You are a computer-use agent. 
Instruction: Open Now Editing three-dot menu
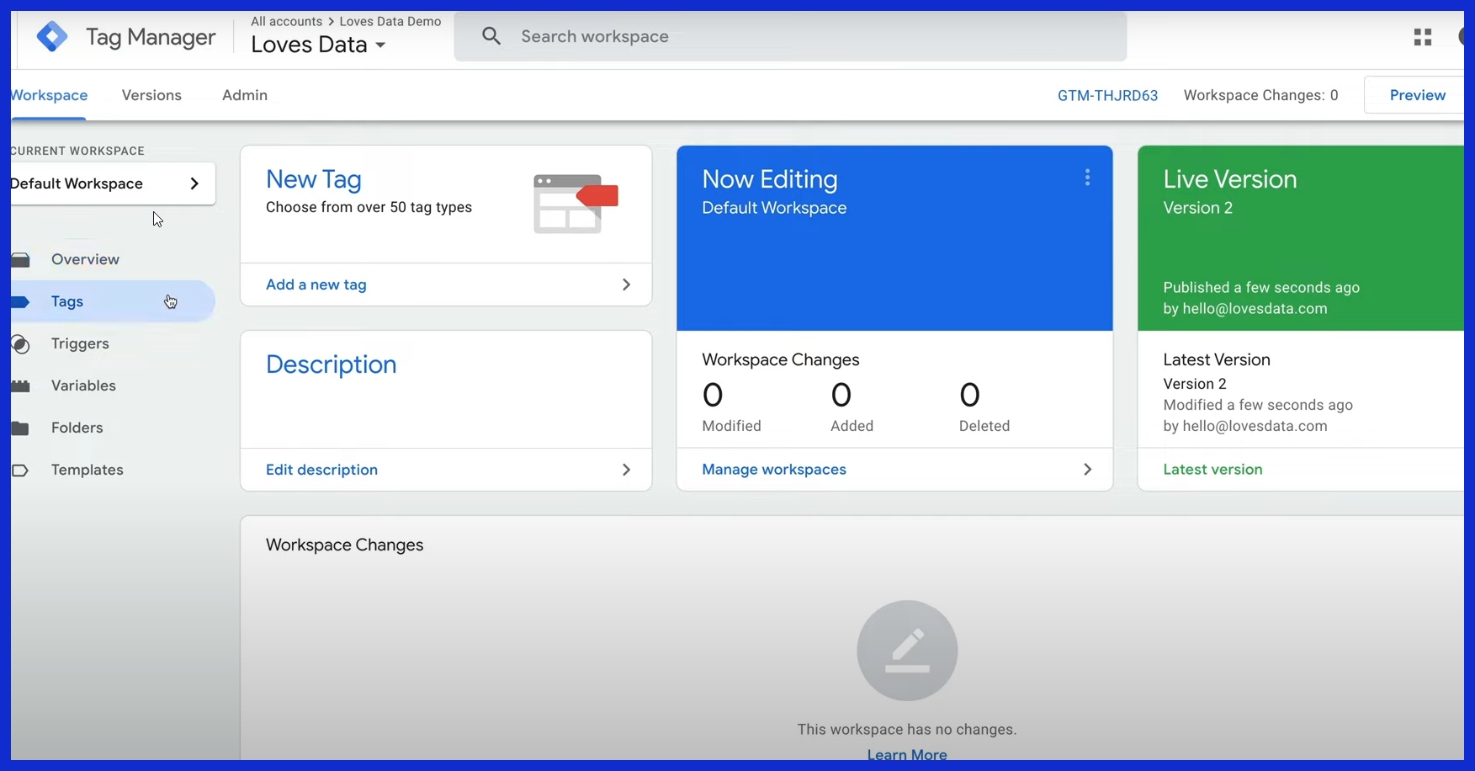1087,178
